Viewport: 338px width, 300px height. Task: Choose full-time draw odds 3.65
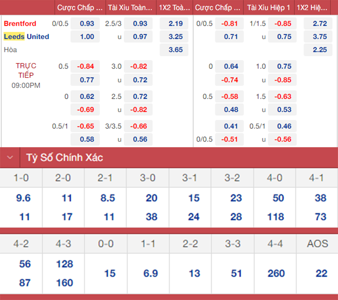point(175,50)
